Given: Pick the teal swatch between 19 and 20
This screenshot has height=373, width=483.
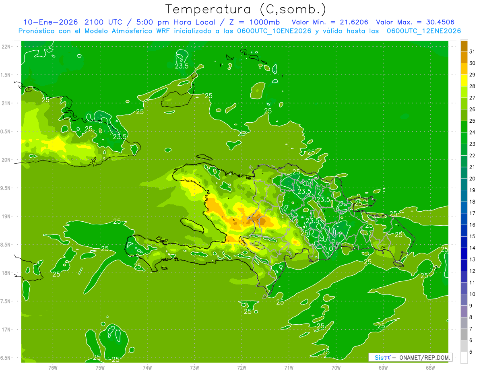Looking at the screenshot, I should (x=464, y=184).
